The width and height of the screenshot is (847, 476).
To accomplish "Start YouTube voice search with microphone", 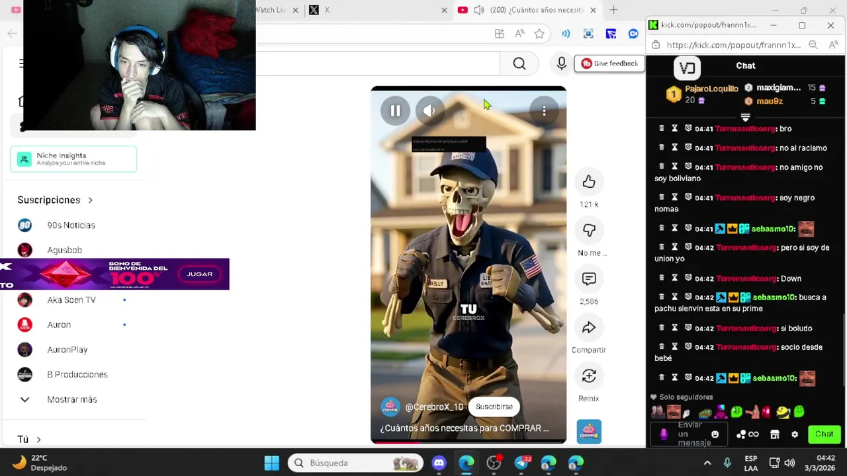I will click(x=561, y=63).
